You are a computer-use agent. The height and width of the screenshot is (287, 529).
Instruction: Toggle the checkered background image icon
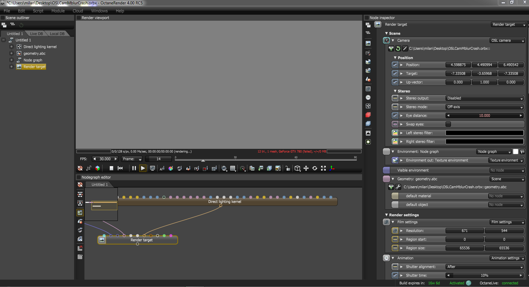point(278,169)
